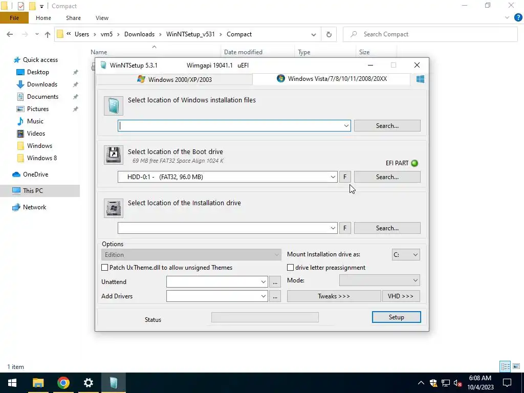This screenshot has width=524, height=393.
Task: Click Search for installation files
Action: 387,126
